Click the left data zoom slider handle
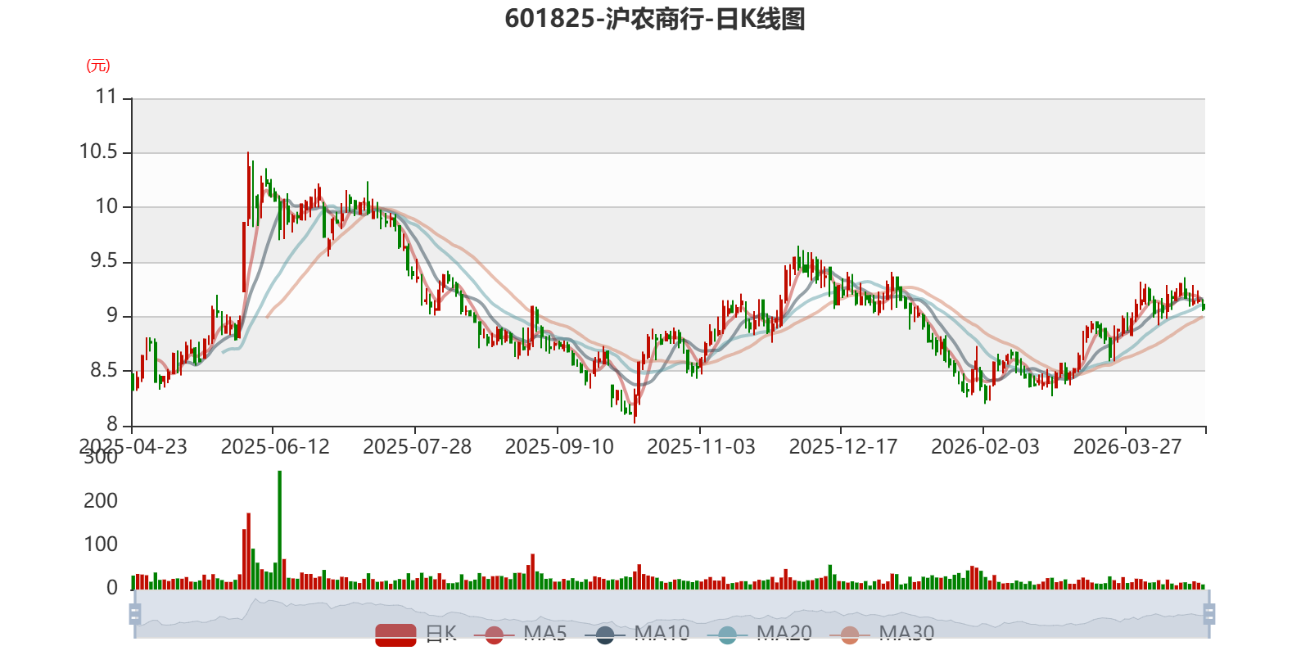The image size is (1310, 655). pos(135,614)
